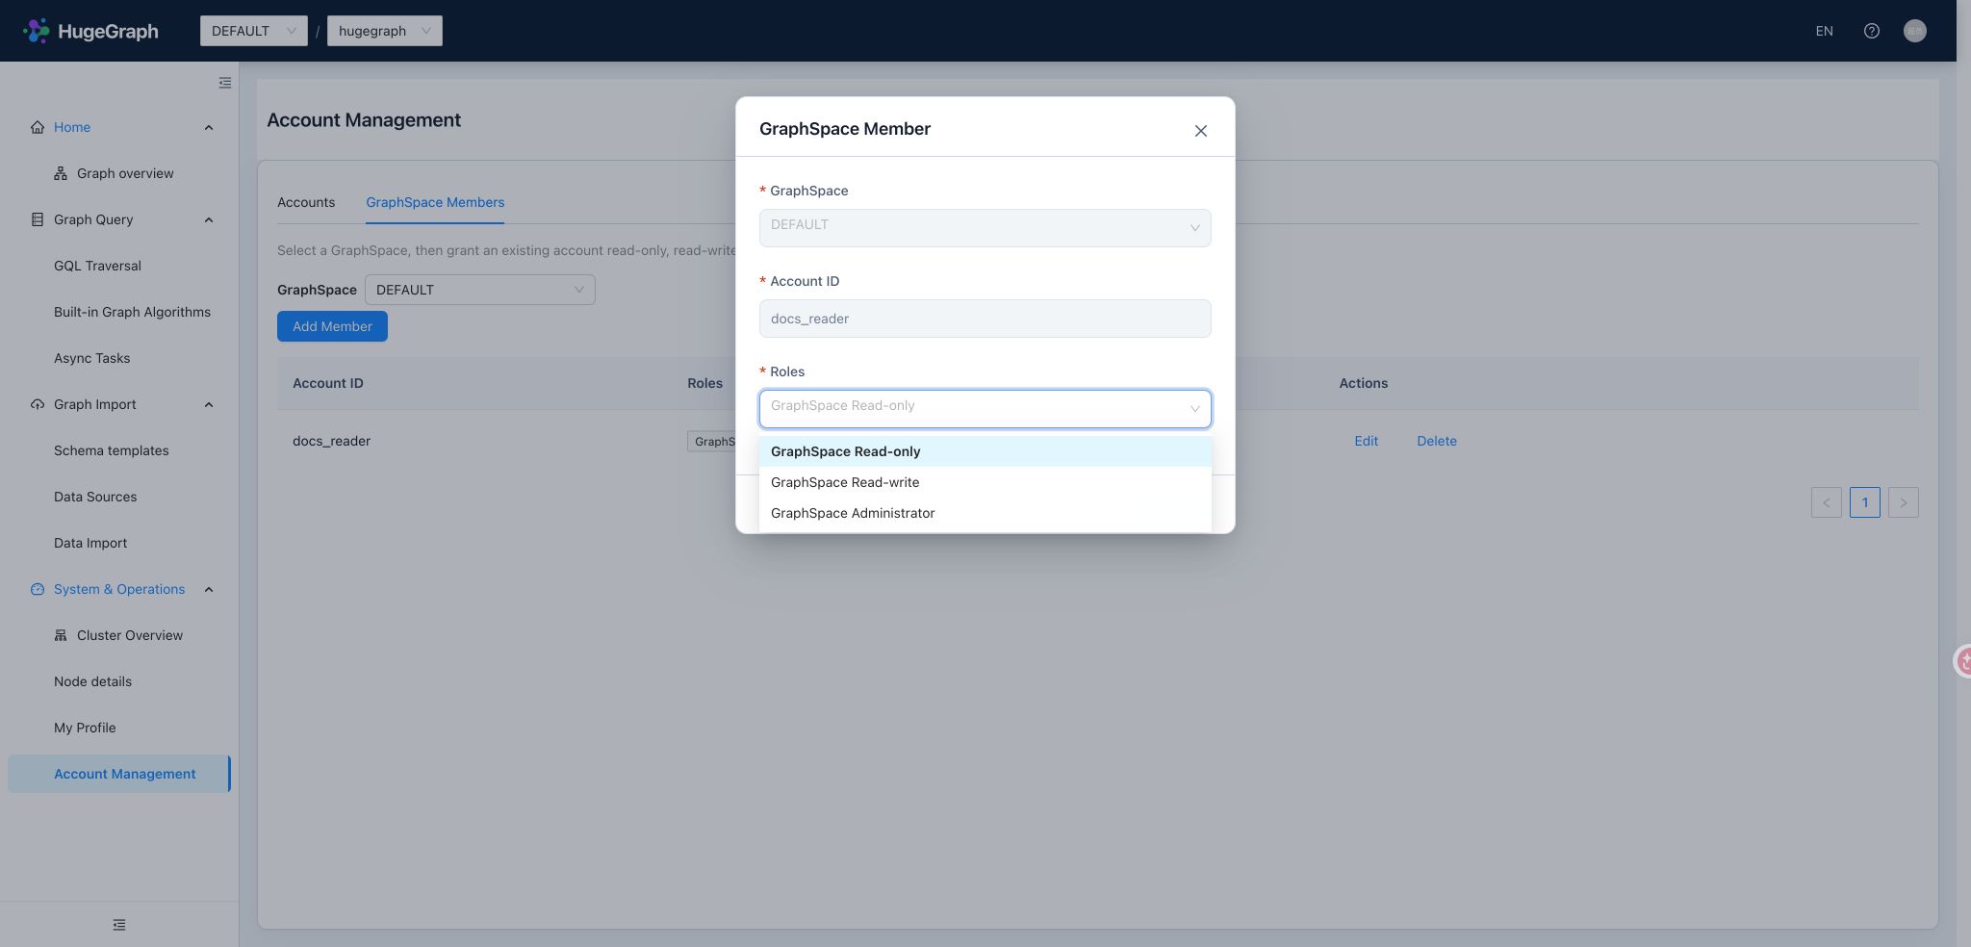Screen dimensions: 1971x947
Task: Select GraphSpace Read-write role option
Action: coord(985,482)
